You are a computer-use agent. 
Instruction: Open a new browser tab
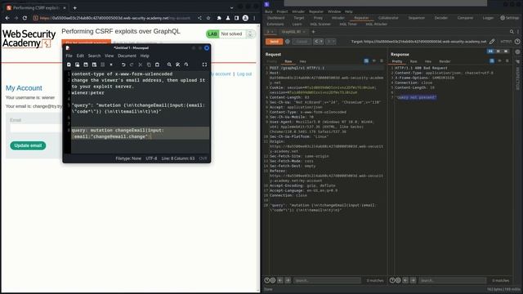click(74, 7)
